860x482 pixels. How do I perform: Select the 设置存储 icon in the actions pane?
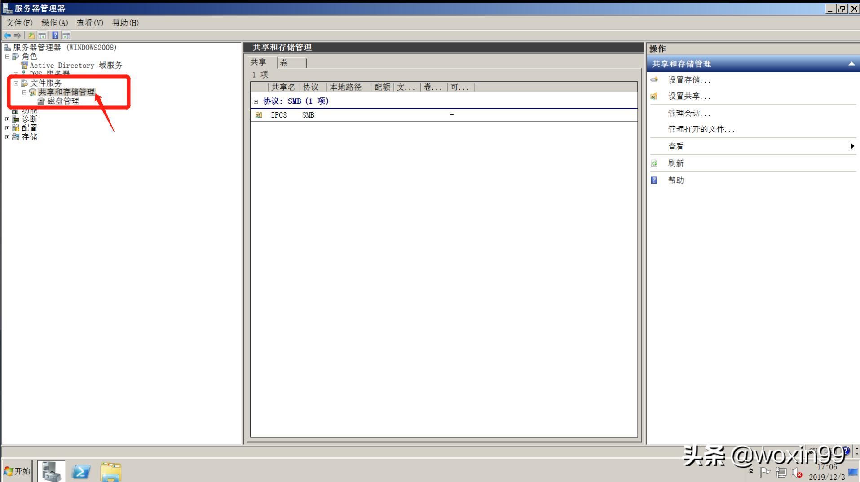click(654, 80)
